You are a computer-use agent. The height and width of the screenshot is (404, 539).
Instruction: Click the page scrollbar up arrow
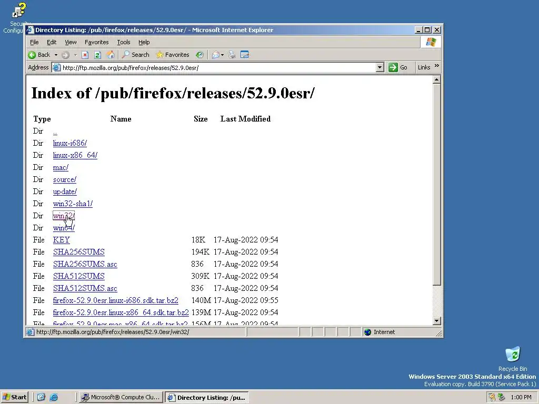point(436,80)
